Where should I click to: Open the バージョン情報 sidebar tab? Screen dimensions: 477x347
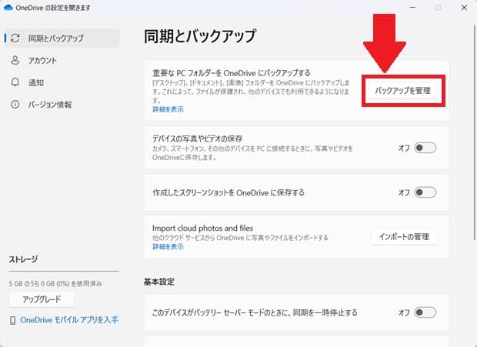[x=62, y=105]
